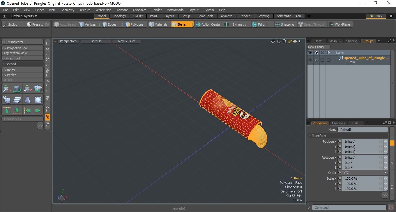Toggle render camera for Opened_Tube_of_Pringle group
396x212 pixels.
point(316,60)
